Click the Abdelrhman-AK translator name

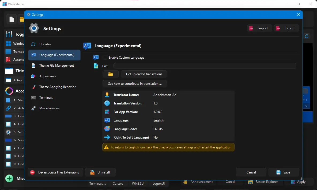pyautogui.click(x=165, y=95)
